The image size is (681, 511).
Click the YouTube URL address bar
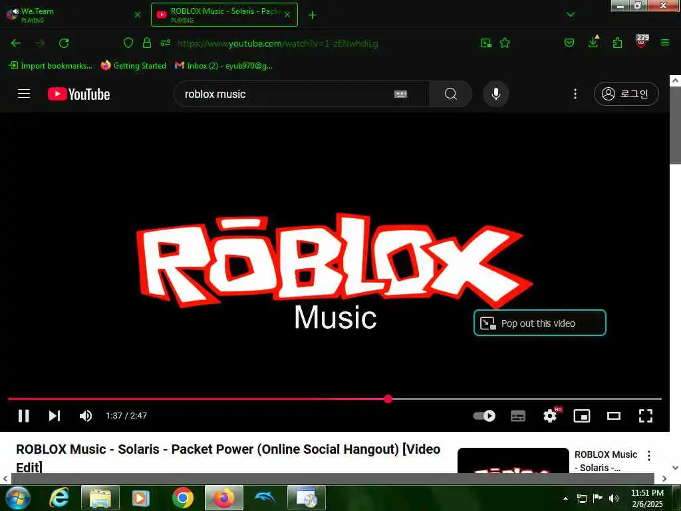(x=278, y=43)
